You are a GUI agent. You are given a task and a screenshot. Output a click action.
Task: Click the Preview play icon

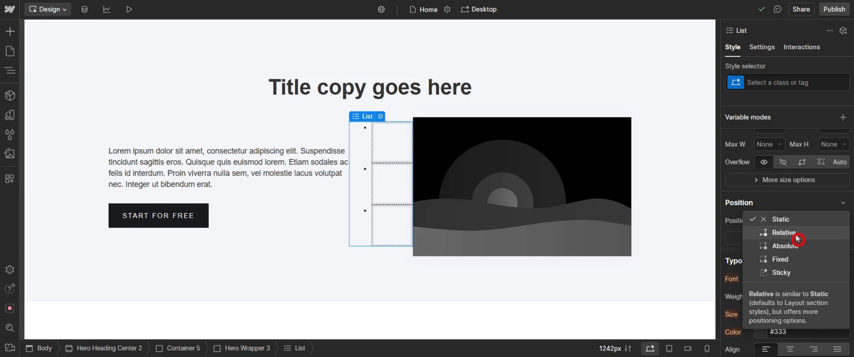point(129,9)
